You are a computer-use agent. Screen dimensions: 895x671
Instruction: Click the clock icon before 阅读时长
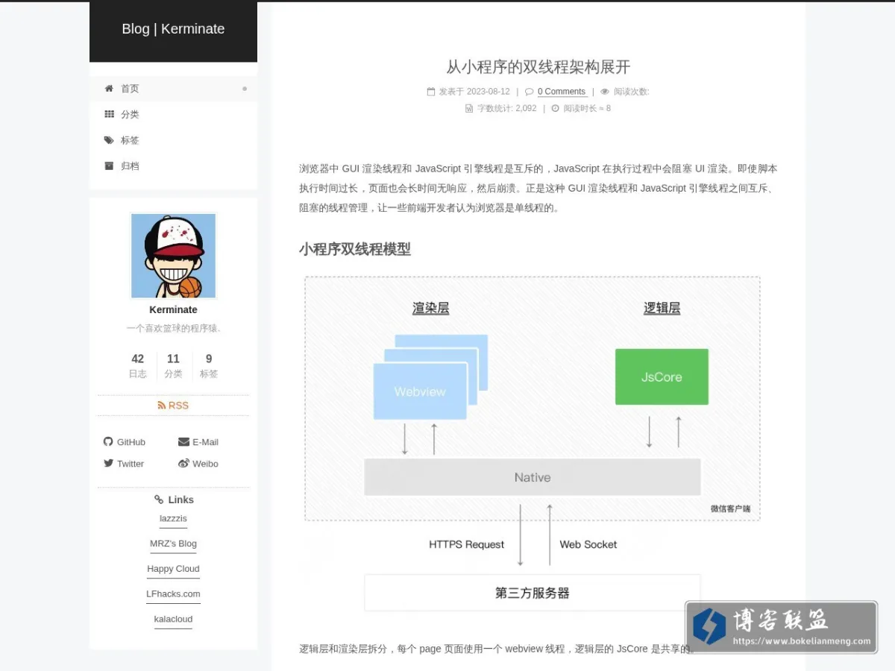[555, 108]
